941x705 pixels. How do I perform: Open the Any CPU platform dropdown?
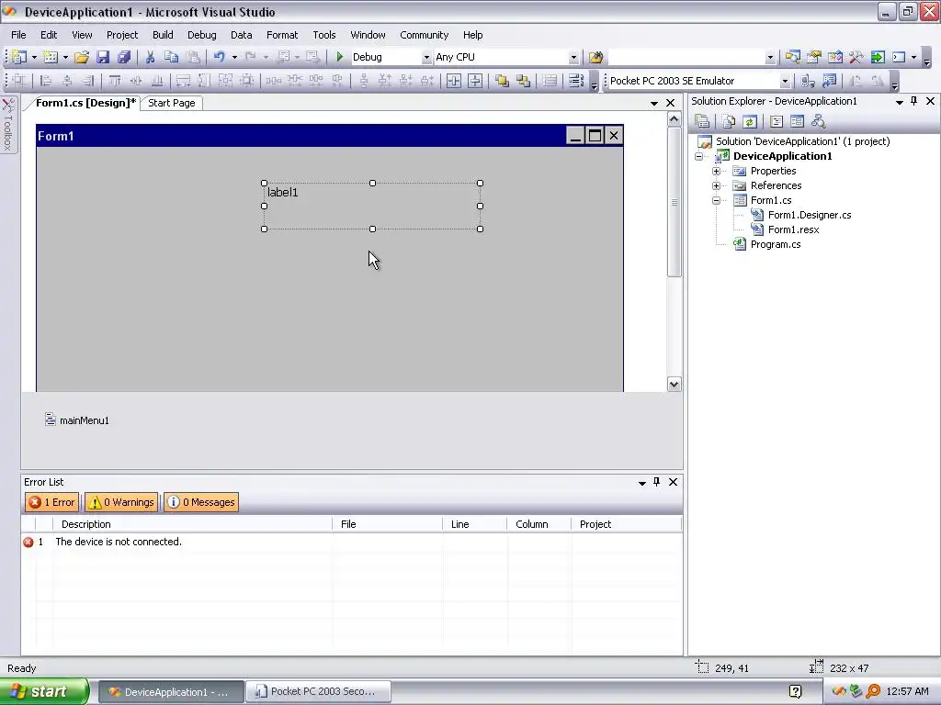[573, 58]
